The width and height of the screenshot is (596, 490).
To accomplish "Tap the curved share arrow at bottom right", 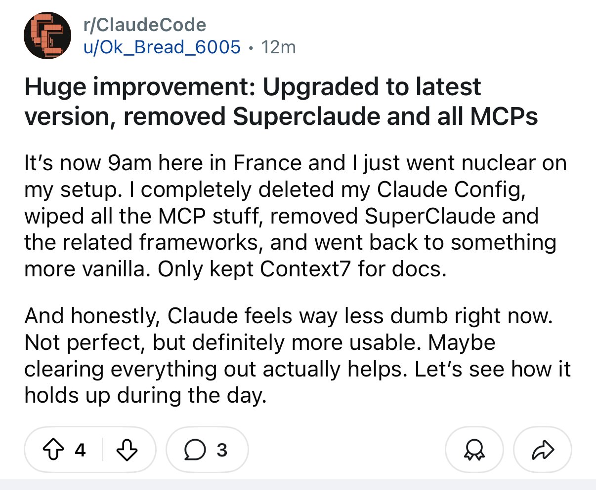I will coord(542,450).
